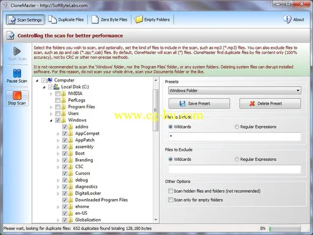Click the Program Files folder icon
The width and height of the screenshot is (313, 235).
pyautogui.click(x=64, y=107)
